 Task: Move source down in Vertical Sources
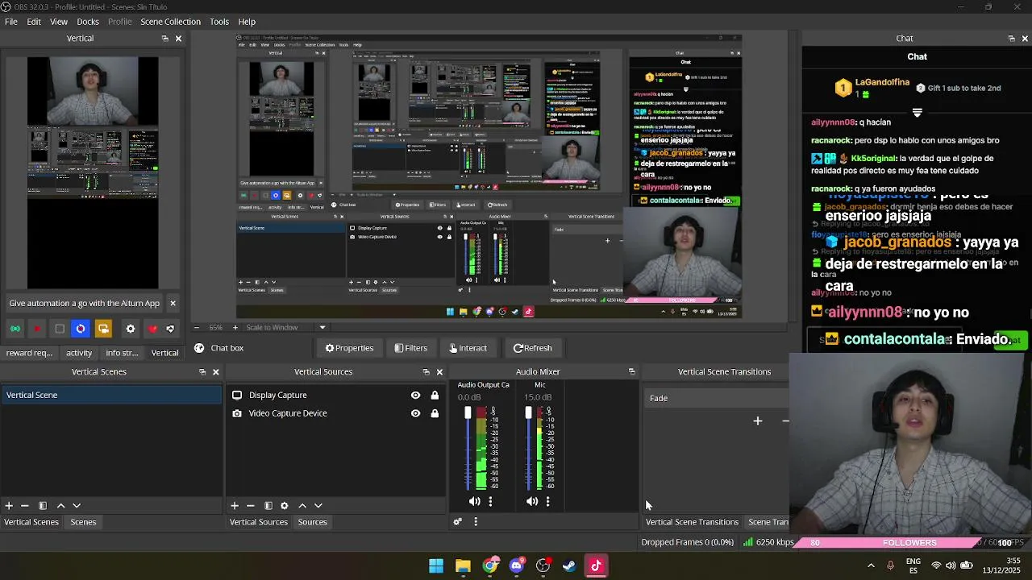click(318, 506)
